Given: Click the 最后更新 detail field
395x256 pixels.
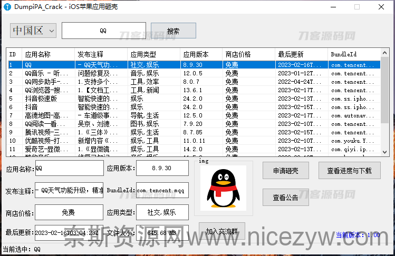Looking at the screenshot, I should click(69, 233).
